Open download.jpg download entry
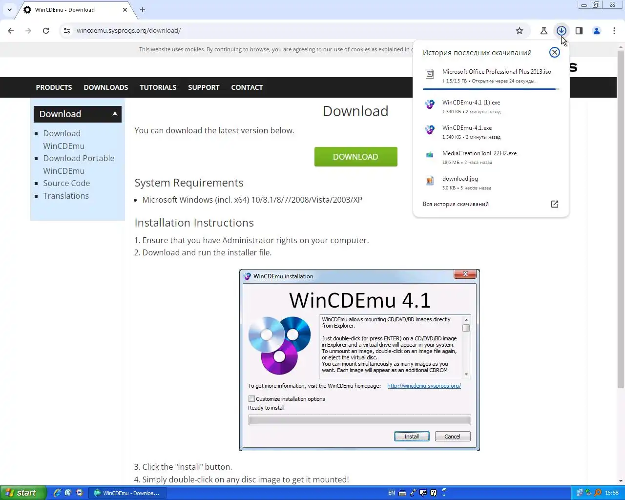 [491, 183]
